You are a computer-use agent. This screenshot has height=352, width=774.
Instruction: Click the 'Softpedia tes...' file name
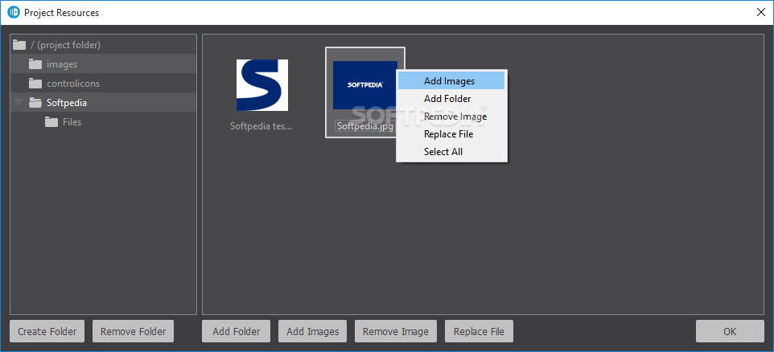[261, 126]
